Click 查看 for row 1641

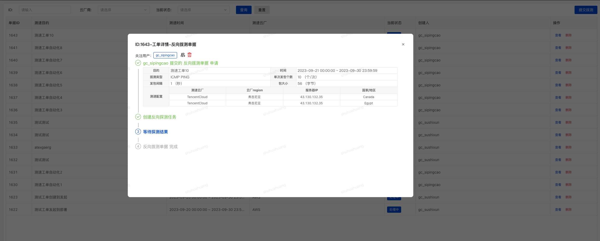tap(558, 48)
